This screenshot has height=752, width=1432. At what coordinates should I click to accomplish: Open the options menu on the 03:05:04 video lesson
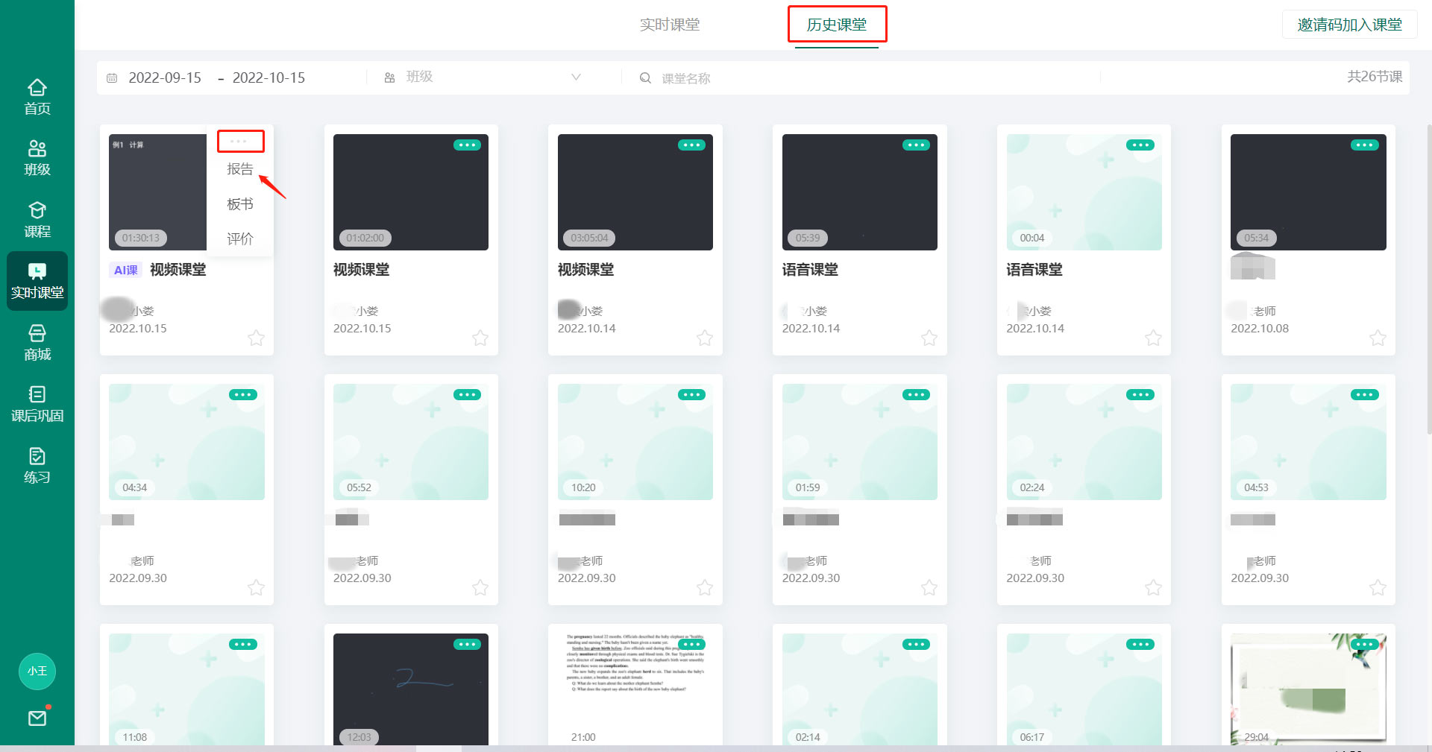click(x=691, y=145)
